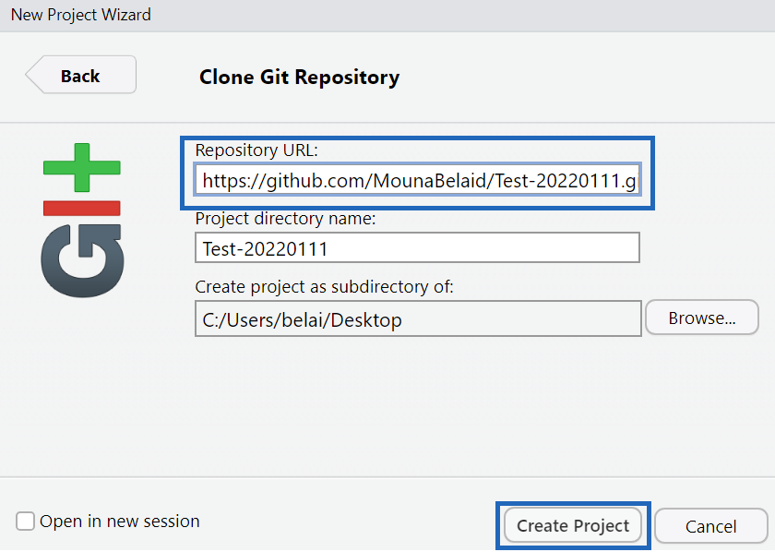
Task: Click the Test-20220111 directory name field
Action: [x=418, y=247]
